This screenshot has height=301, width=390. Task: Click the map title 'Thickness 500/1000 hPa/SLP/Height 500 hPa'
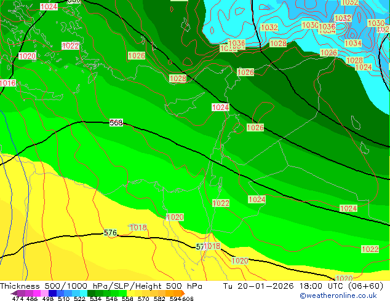coord(101,286)
